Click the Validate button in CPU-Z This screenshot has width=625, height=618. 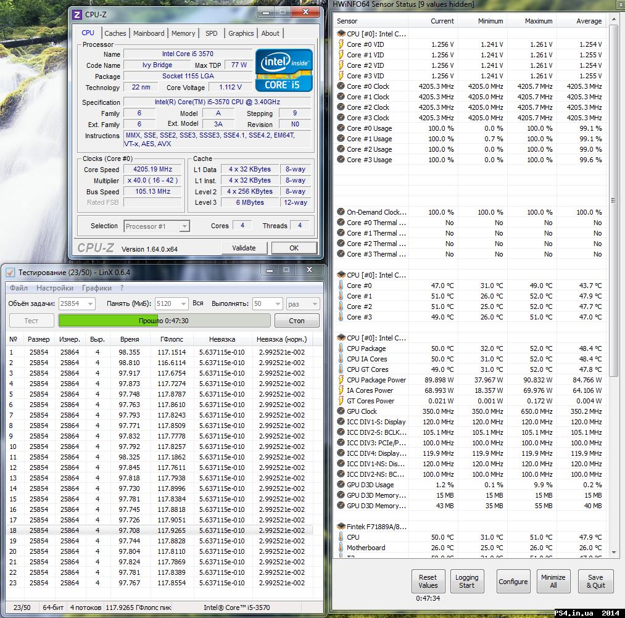point(244,248)
